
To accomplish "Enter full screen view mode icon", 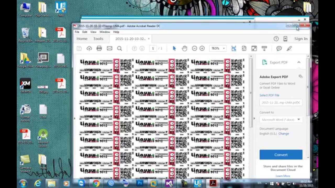I will (254, 48).
